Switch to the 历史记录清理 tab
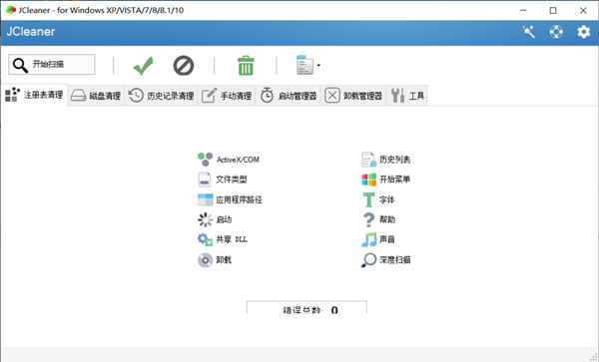Image resolution: width=599 pixels, height=362 pixels. (161, 96)
